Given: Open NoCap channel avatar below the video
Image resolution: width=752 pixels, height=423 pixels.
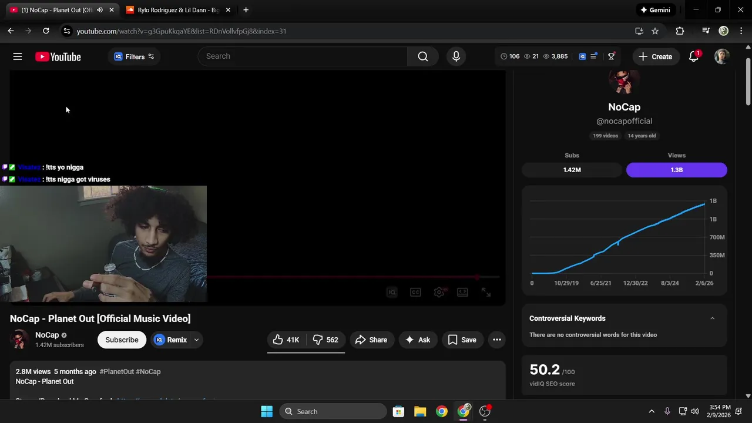Looking at the screenshot, I should 19,340.
